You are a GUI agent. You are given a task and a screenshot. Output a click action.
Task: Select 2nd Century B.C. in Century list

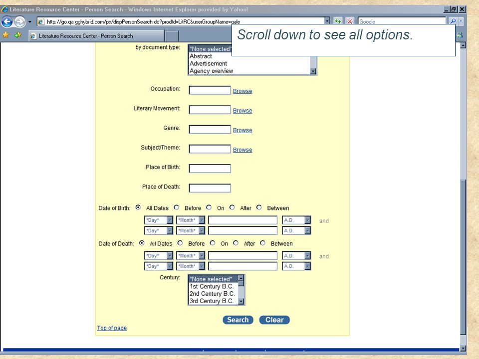coord(213,294)
